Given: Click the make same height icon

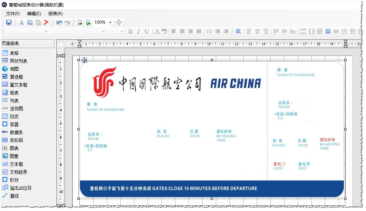Looking at the screenshot, I should (311, 31).
